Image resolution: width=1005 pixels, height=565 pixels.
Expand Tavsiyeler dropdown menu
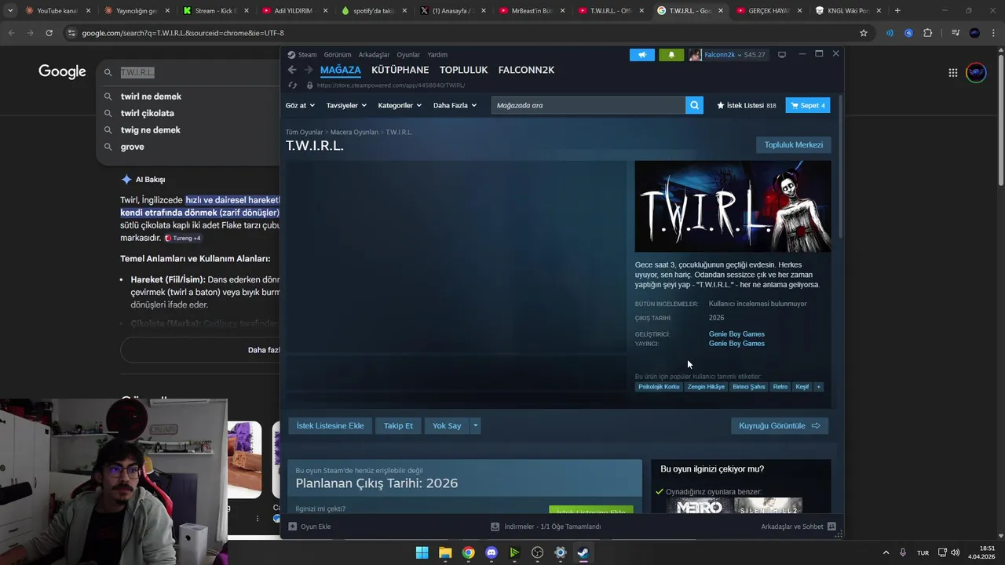[345, 105]
